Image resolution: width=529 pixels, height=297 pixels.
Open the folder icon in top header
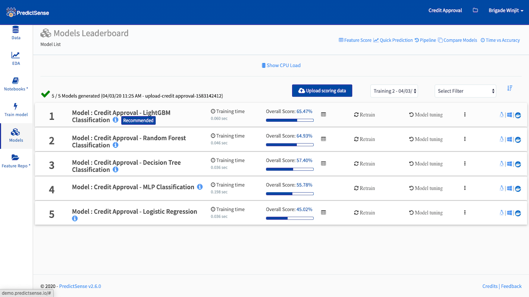pos(475,10)
